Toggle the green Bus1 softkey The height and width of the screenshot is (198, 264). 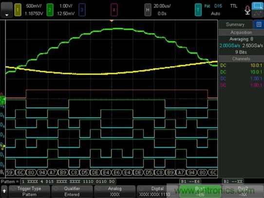[x=200, y=192]
